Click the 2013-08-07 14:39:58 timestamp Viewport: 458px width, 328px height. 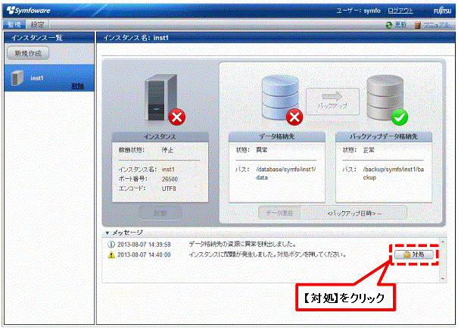click(x=144, y=245)
